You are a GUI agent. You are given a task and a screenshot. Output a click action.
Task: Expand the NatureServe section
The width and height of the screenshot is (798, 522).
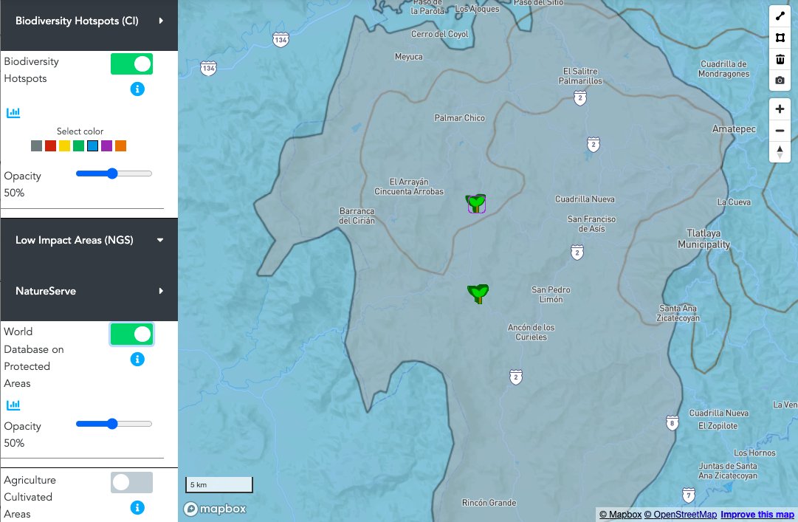click(x=89, y=291)
